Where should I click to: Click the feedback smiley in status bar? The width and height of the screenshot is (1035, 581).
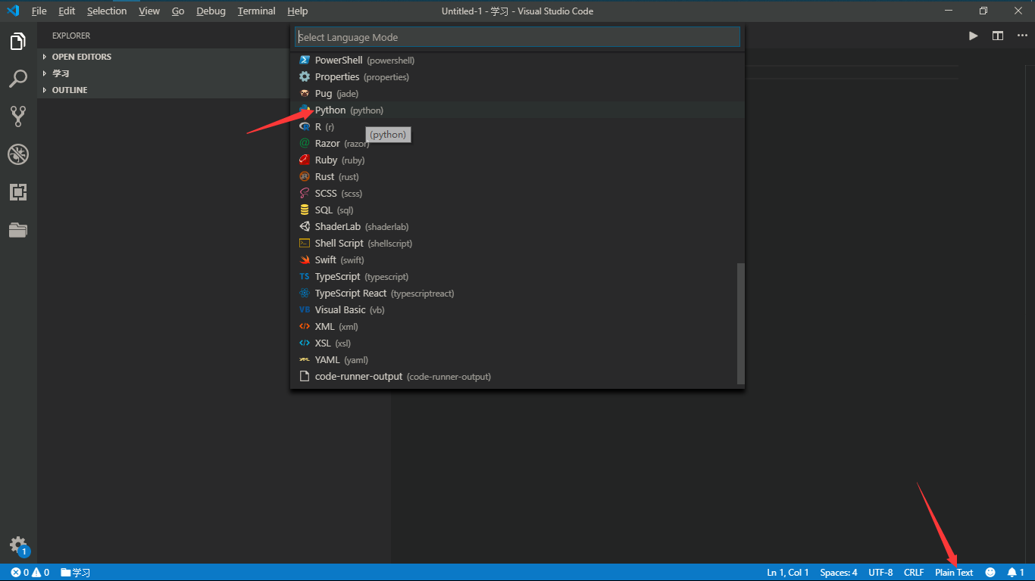(990, 572)
